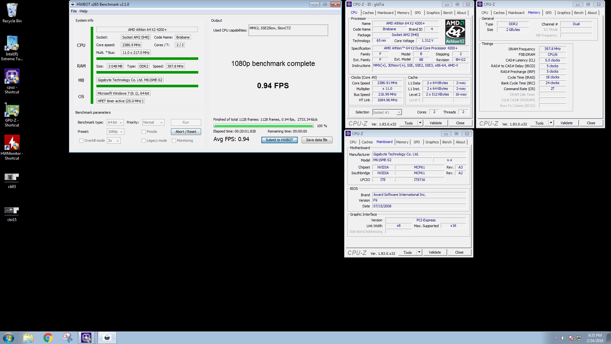The width and height of the screenshot is (611, 344).
Task: Open Socket #1 selection dropdown
Action: point(387,112)
